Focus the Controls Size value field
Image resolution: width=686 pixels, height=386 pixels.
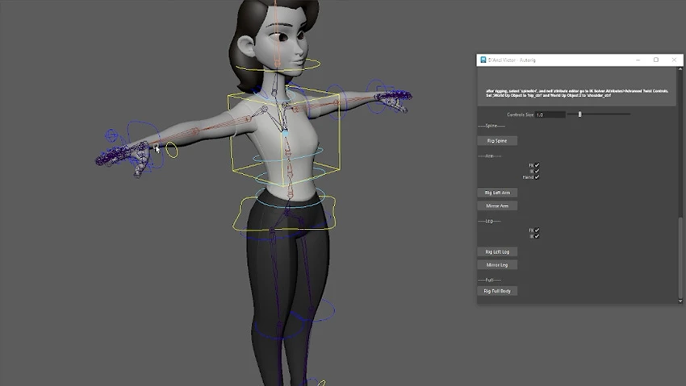coord(550,114)
